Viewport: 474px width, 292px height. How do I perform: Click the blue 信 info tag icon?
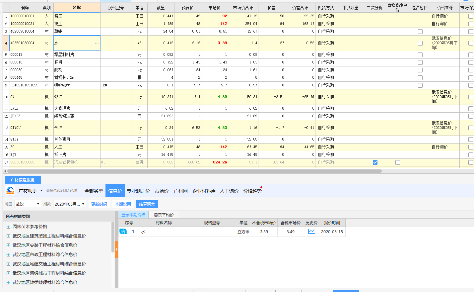click(123, 232)
